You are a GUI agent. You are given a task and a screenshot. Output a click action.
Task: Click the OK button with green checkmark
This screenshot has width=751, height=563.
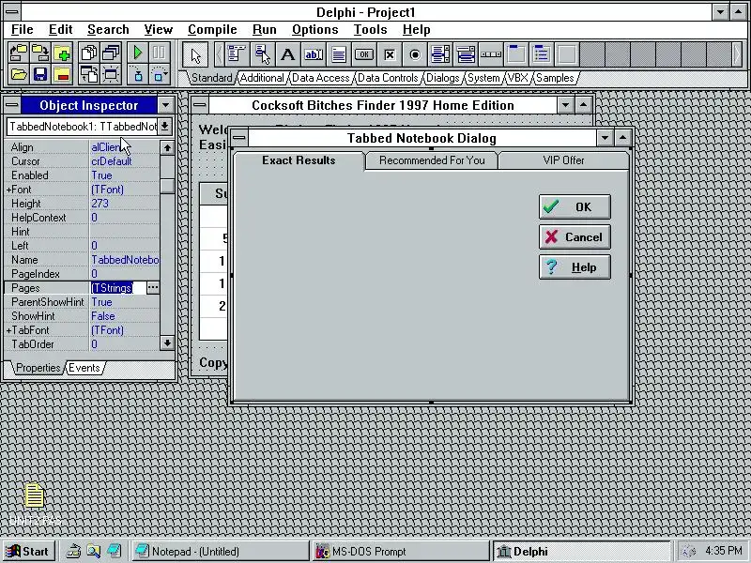coord(575,206)
